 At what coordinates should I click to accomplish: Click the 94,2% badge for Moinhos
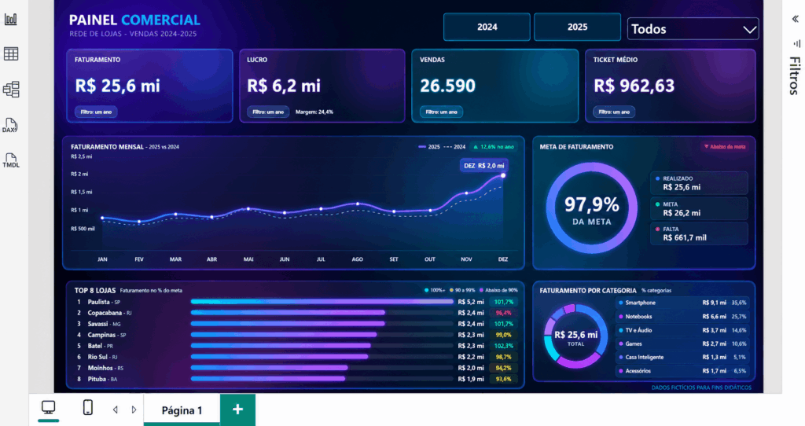[x=503, y=368]
